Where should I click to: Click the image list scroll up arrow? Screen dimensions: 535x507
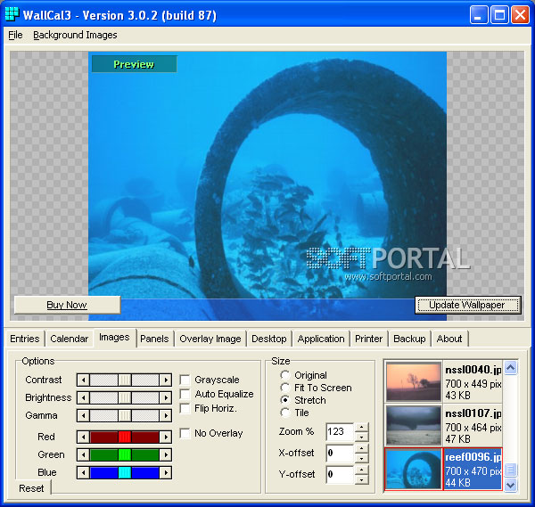tap(510, 367)
